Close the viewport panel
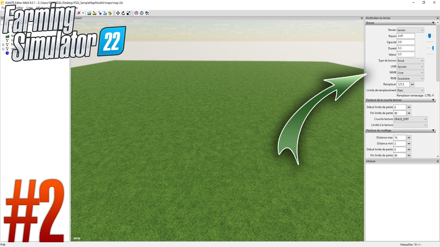 (x=362, y=18)
